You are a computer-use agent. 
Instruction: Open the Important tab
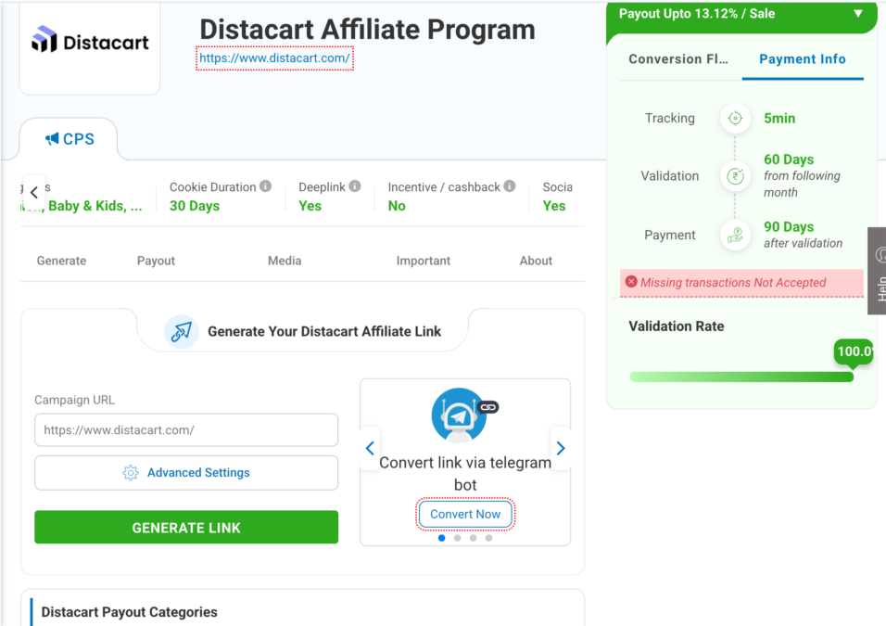(424, 261)
